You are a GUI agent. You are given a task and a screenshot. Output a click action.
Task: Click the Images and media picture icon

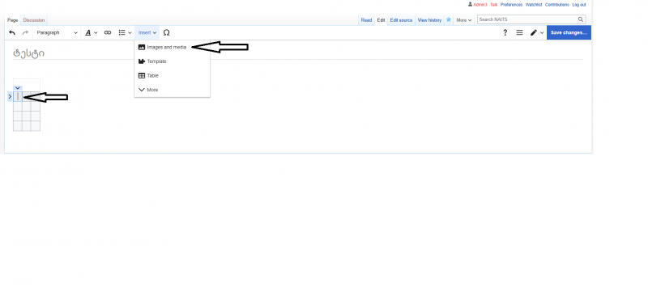141,48
